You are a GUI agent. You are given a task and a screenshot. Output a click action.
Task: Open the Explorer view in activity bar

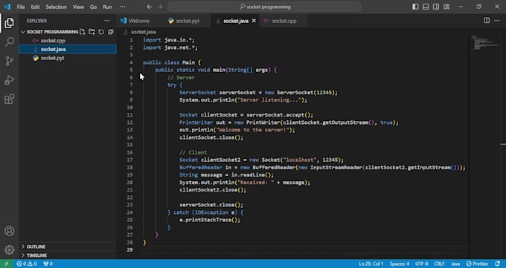tap(10, 23)
